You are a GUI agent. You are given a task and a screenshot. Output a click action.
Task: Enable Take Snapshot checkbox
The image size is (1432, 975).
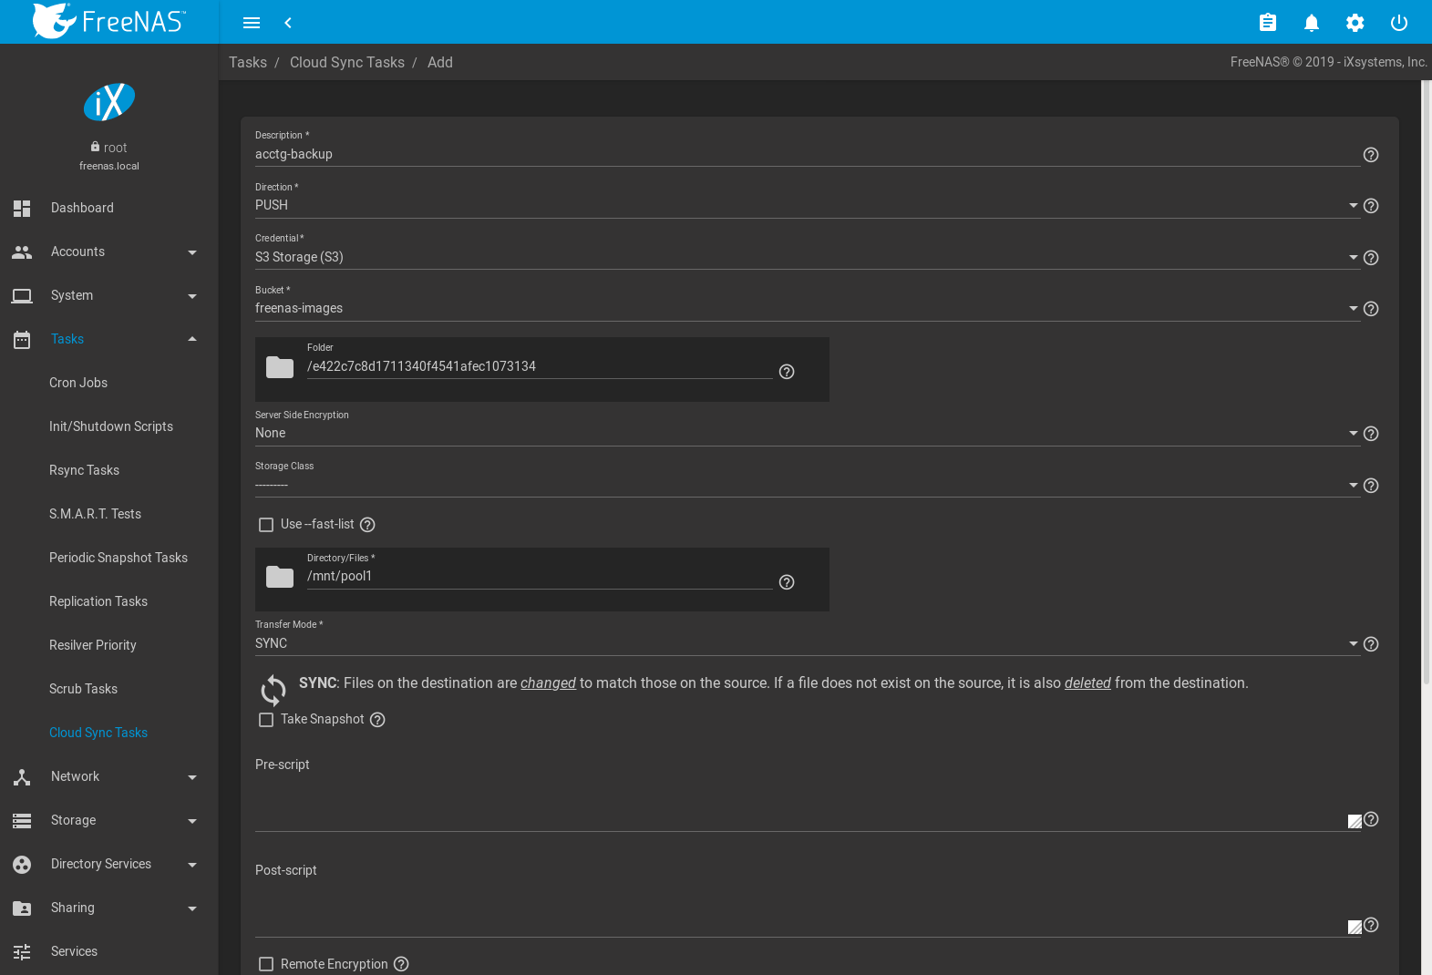pyautogui.click(x=266, y=720)
